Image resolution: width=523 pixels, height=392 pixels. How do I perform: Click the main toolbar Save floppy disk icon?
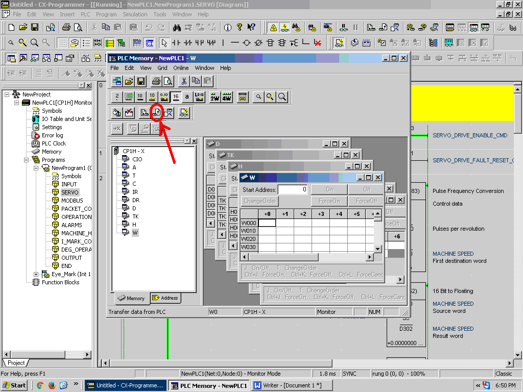(35, 28)
